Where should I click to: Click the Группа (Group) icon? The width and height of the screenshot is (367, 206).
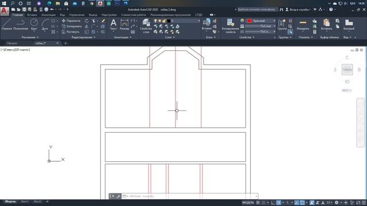(282, 25)
